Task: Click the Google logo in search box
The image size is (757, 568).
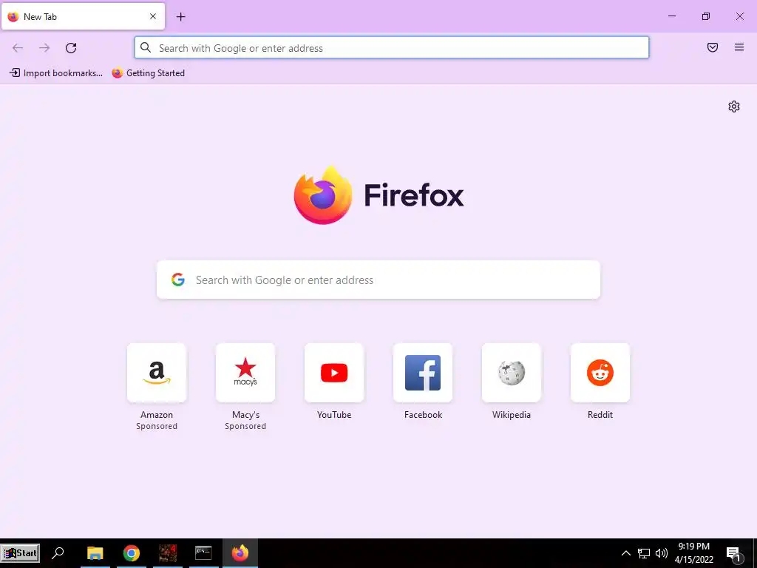Action: pos(178,280)
